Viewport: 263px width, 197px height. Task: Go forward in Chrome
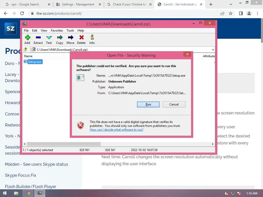14,13
